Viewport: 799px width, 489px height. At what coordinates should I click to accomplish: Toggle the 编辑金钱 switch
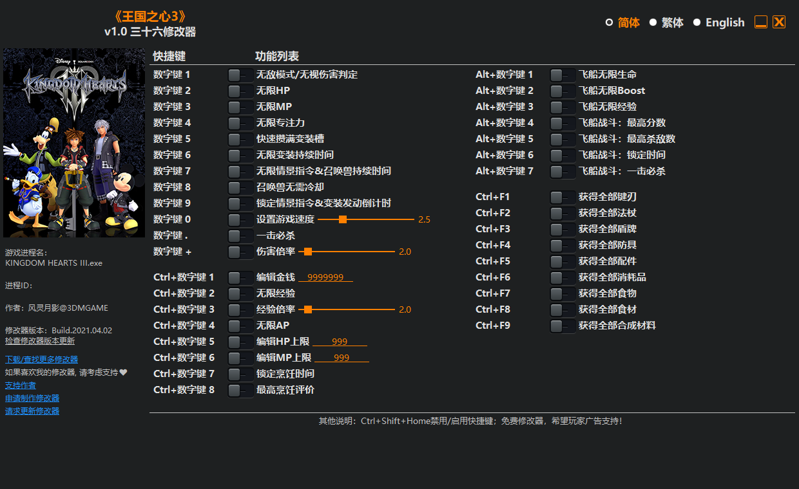[240, 277]
